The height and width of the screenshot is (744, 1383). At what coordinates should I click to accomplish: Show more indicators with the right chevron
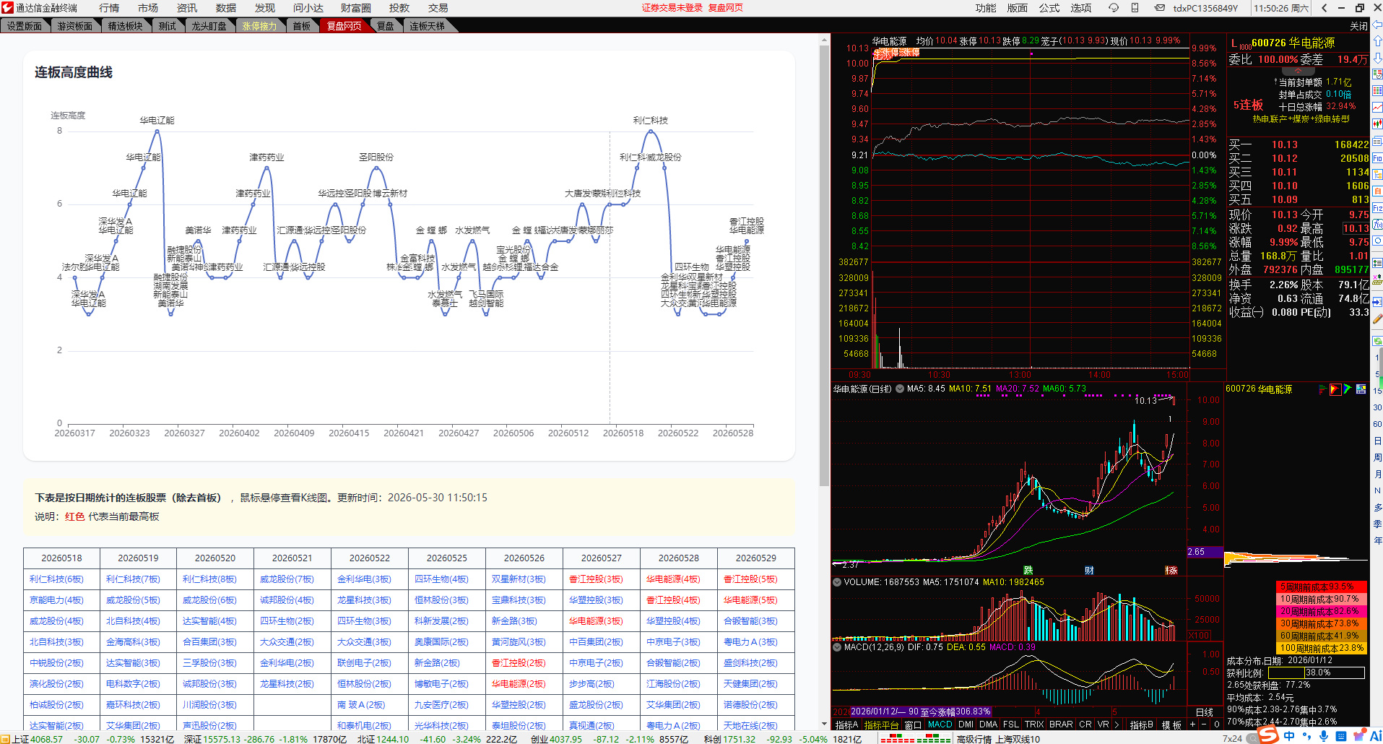[x=1117, y=724]
